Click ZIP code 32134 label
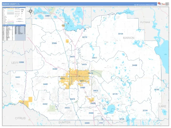This screenshot has width=171, height=128. point(121,34)
